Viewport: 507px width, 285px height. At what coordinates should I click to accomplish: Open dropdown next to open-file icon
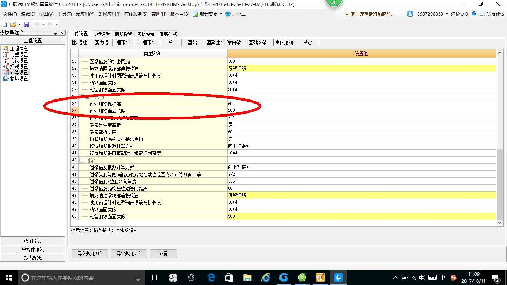coord(19,24)
